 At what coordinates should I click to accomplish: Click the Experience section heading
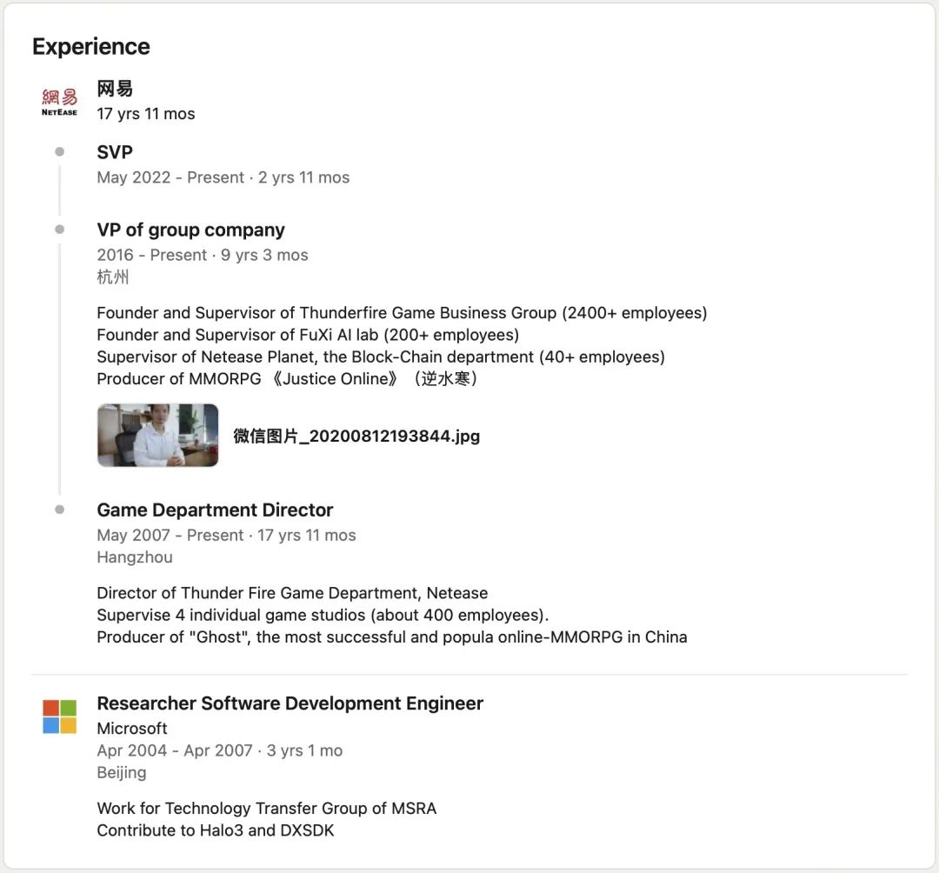click(x=91, y=46)
